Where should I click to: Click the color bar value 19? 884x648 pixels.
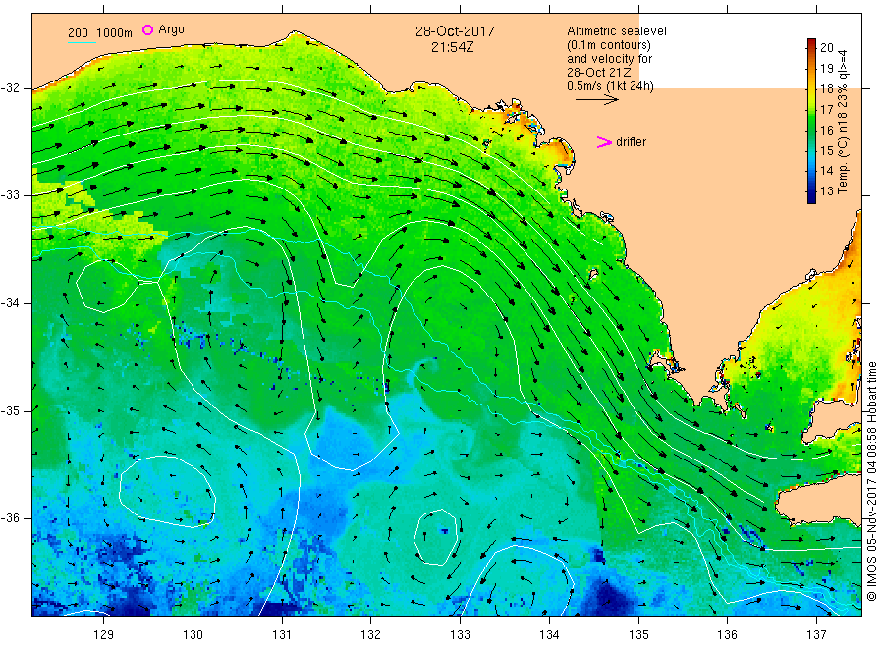(826, 68)
